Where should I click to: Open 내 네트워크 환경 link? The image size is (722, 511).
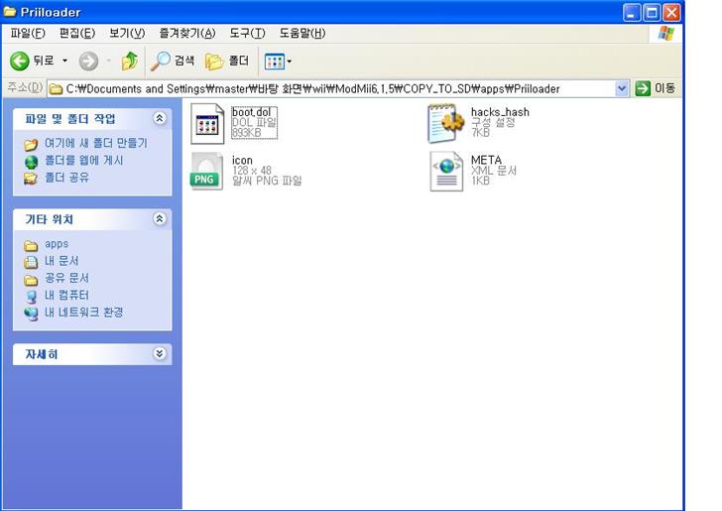[83, 312]
